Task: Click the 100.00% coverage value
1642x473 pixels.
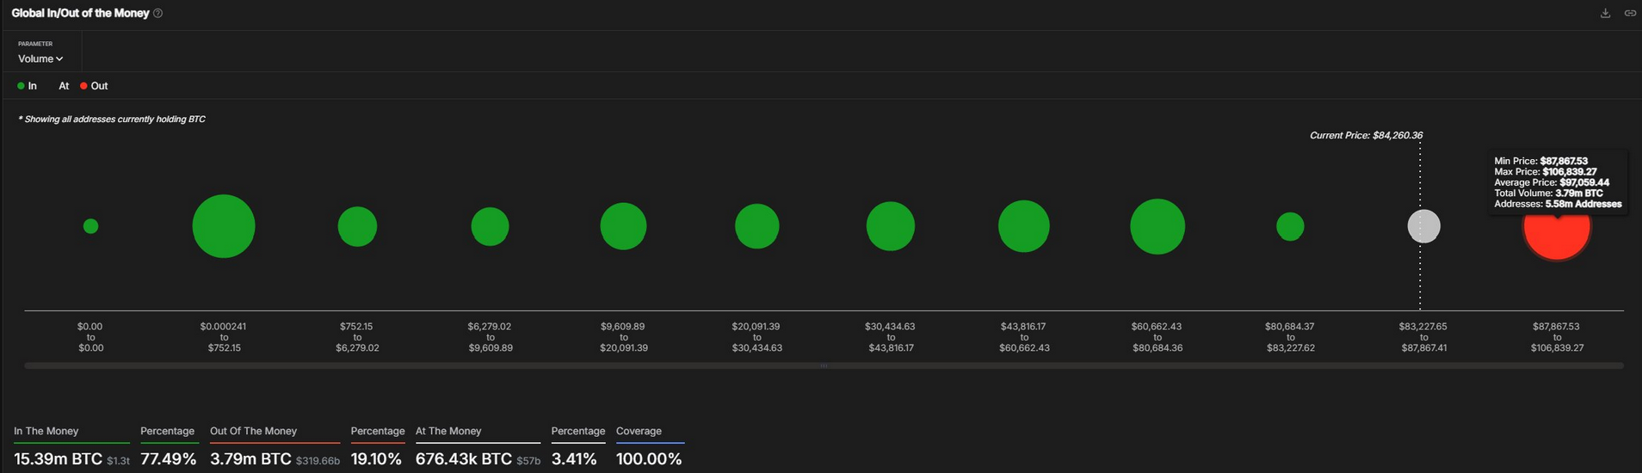Action: click(649, 459)
